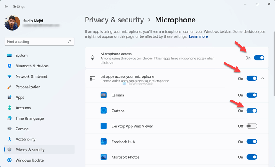This screenshot has width=275, height=167.
Task: Enable Desktop App Web Viewer toggle
Action: (x=252, y=126)
